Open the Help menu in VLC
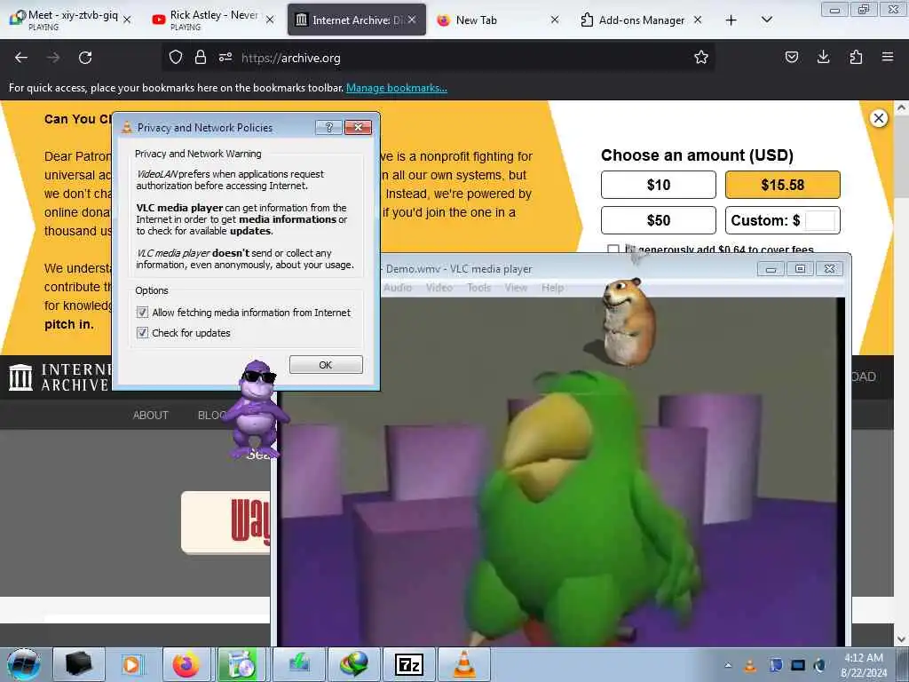909x682 pixels. tap(552, 288)
